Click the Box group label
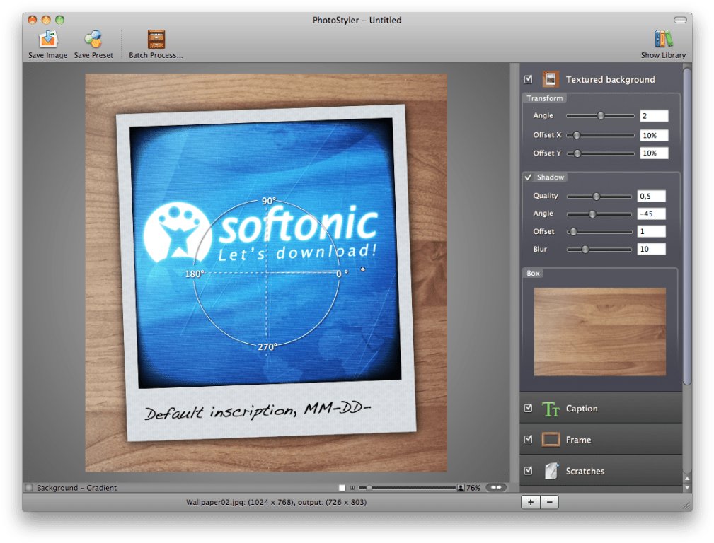The image size is (714, 543). click(x=533, y=273)
